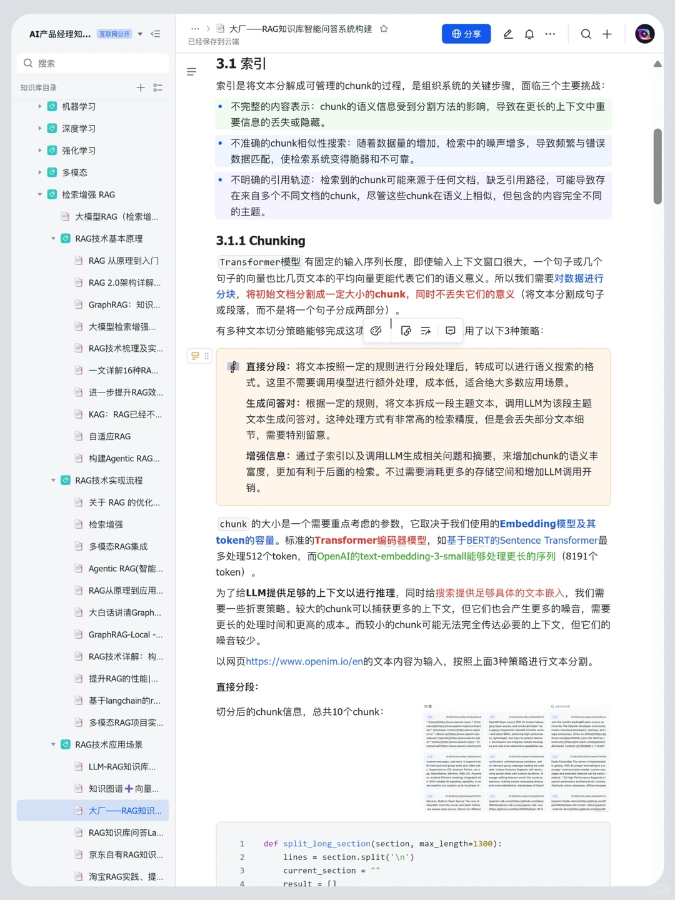Click the format-lines icon in floating toolbar
This screenshot has width=675, height=900.
click(426, 331)
